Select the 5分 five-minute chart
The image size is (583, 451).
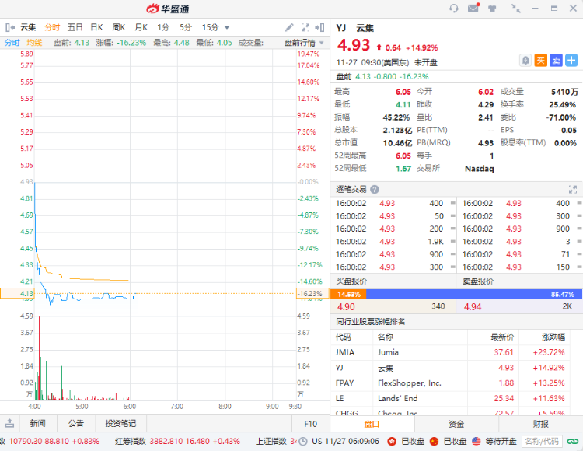click(x=186, y=27)
